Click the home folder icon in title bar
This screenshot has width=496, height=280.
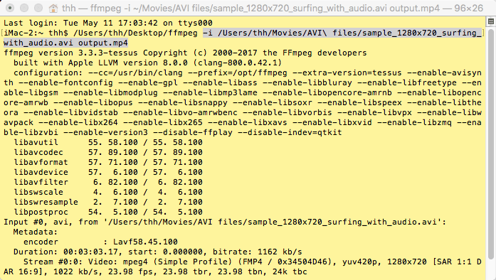[x=53, y=9]
